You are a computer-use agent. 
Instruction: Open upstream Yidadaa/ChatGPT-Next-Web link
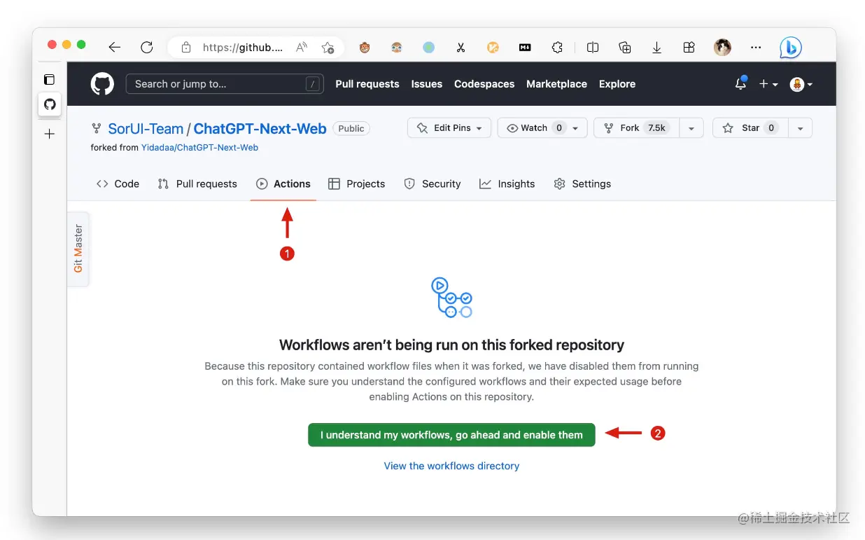point(199,148)
